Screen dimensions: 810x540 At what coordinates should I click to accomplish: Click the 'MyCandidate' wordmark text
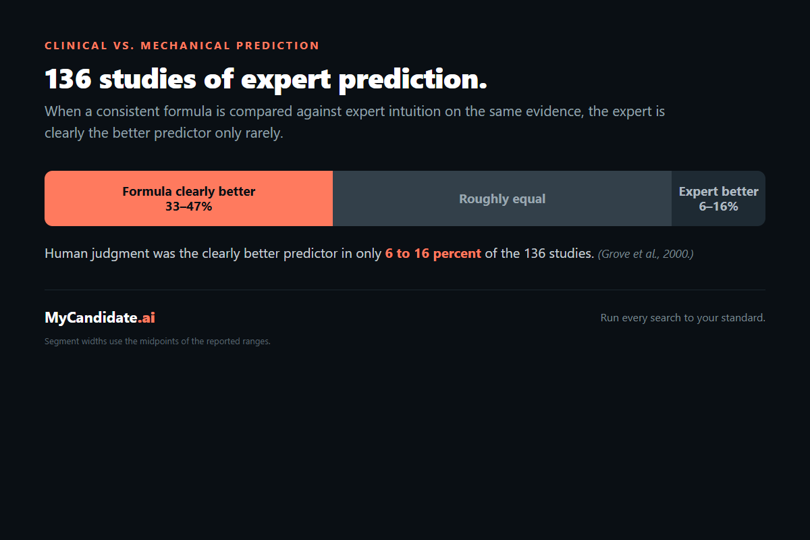click(91, 318)
